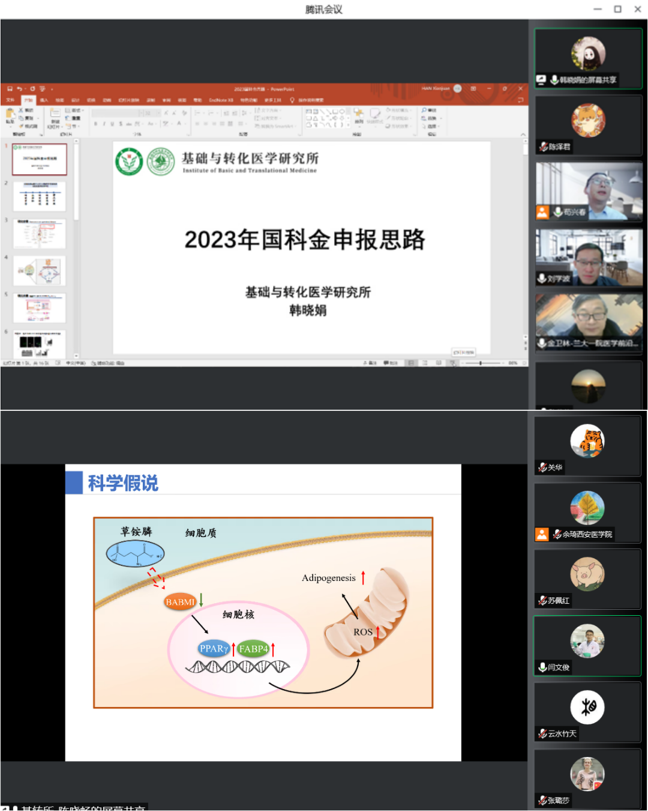
Task: Click the lightbulb Tell Me search icon
Action: pyautogui.click(x=292, y=100)
